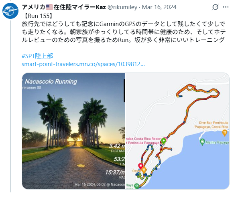Click the Marina Papagayo ferry pin

[202, 142]
